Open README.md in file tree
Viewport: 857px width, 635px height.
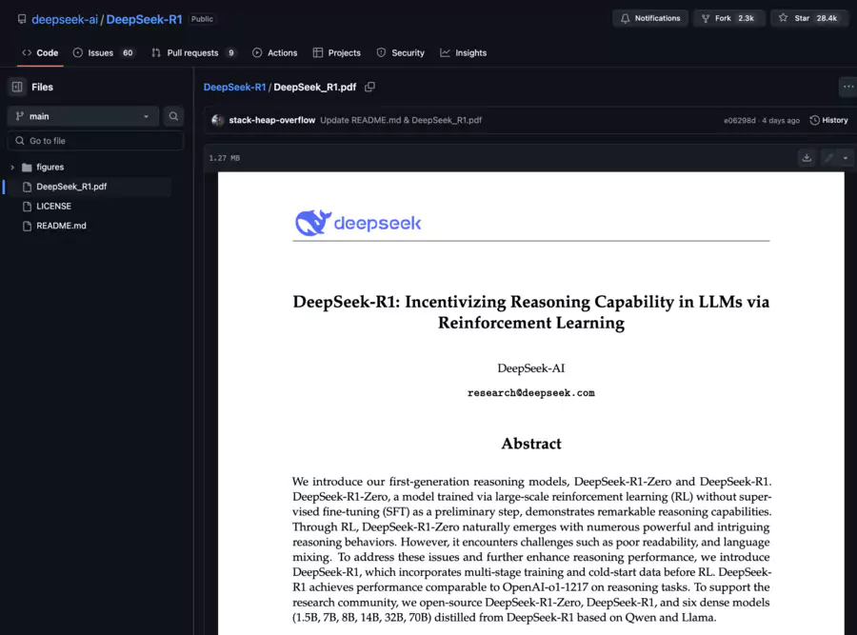[x=61, y=226]
